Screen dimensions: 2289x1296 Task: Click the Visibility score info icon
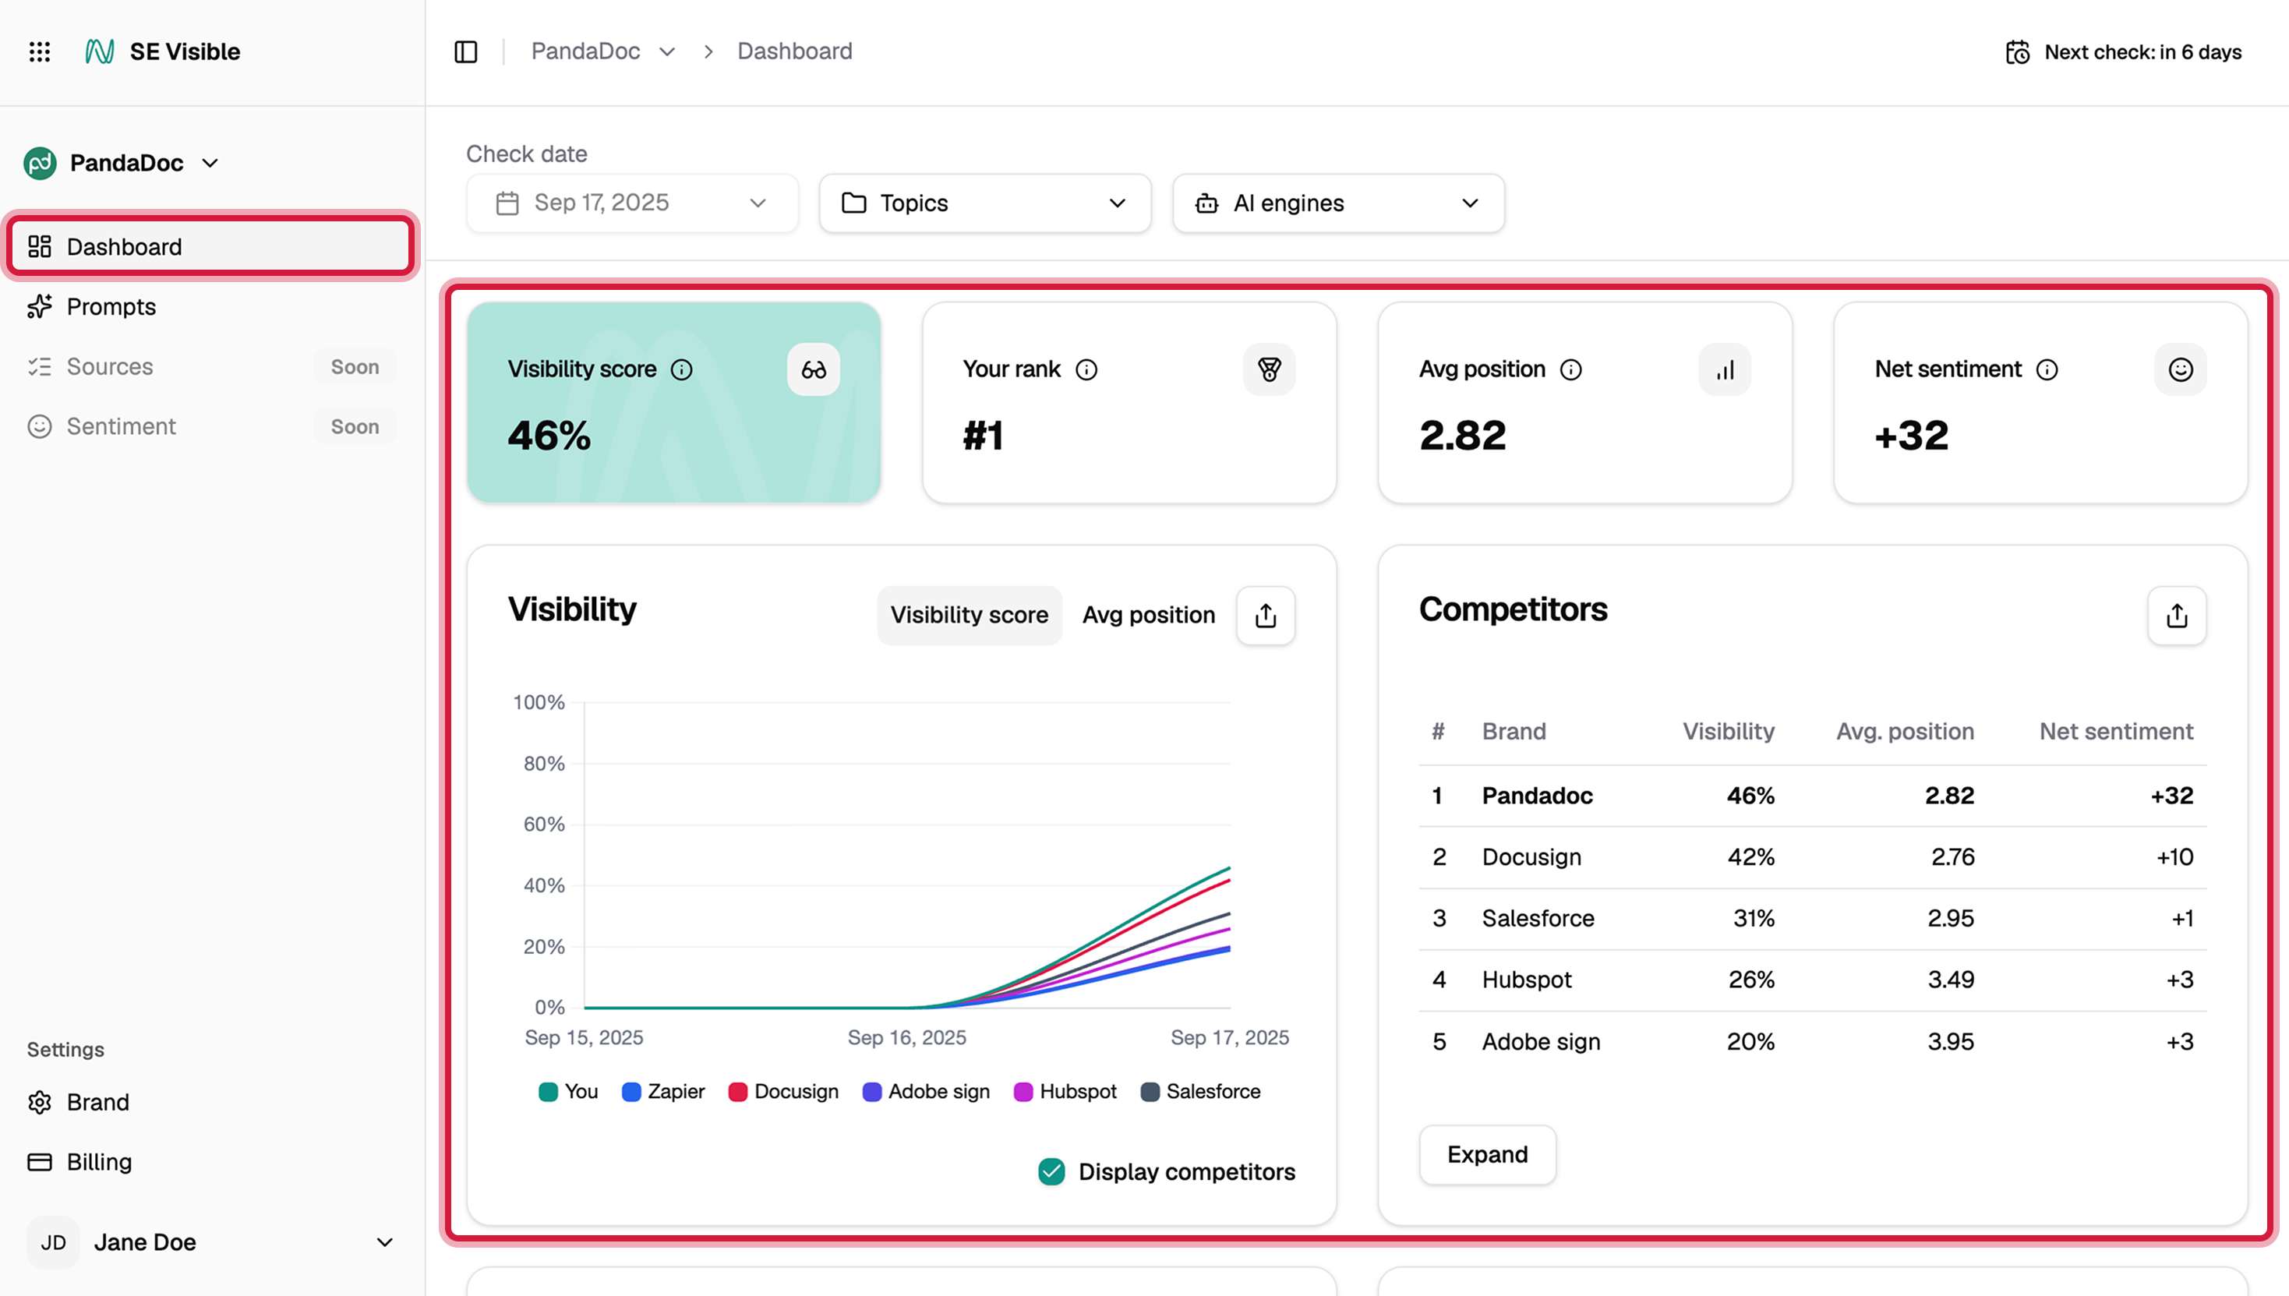click(682, 369)
